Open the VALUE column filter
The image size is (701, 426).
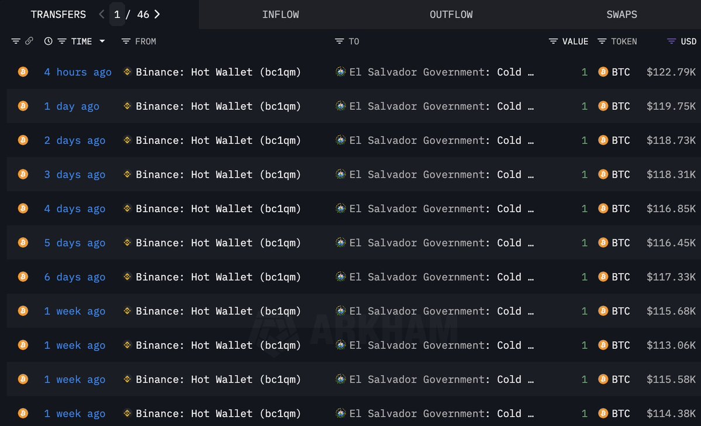click(x=553, y=41)
